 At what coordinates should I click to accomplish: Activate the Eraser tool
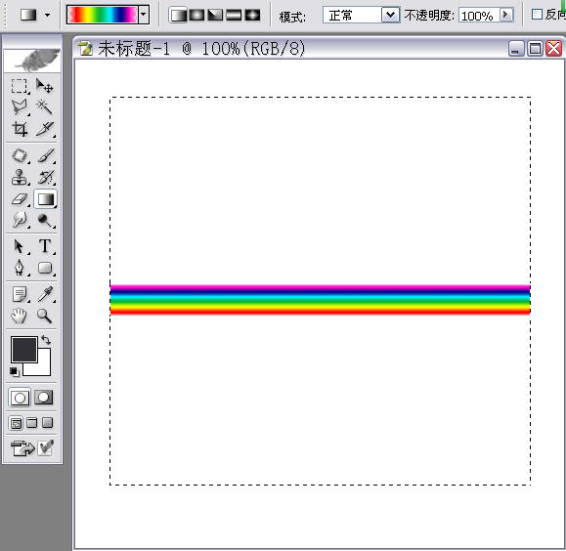pyautogui.click(x=20, y=199)
